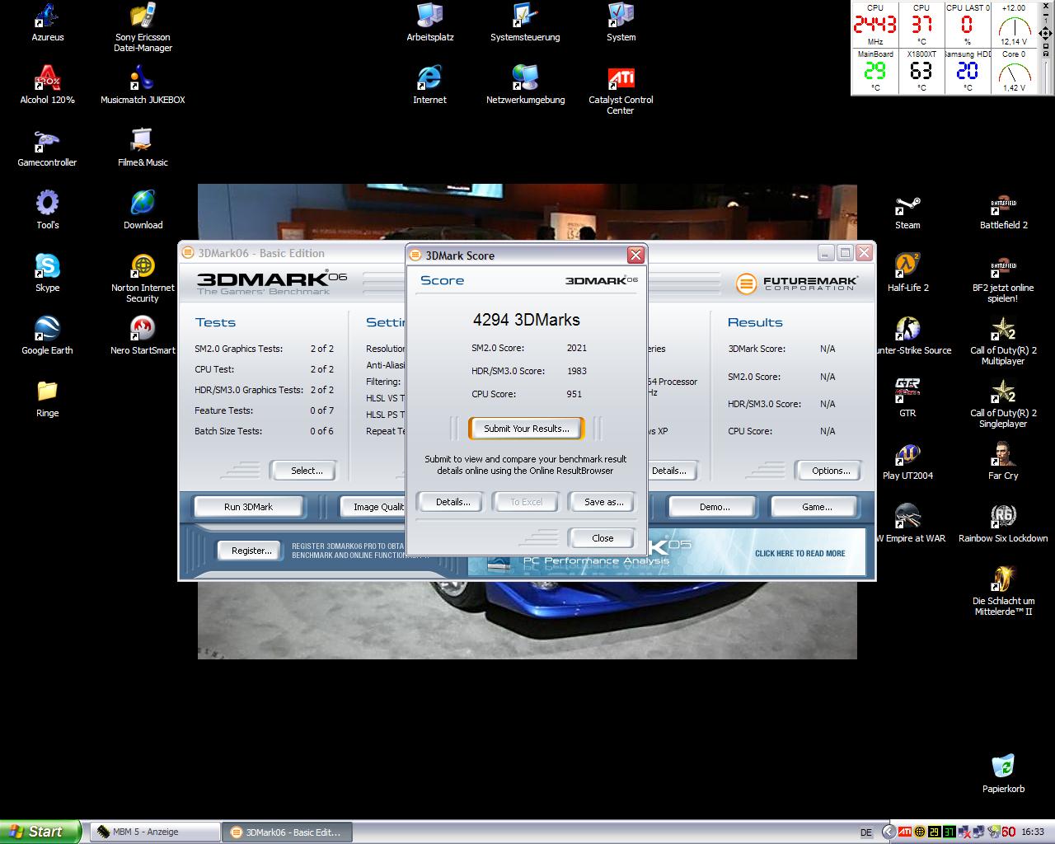The height and width of the screenshot is (844, 1055).
Task: Open Netzwerkumgebung icon
Action: [x=525, y=85]
